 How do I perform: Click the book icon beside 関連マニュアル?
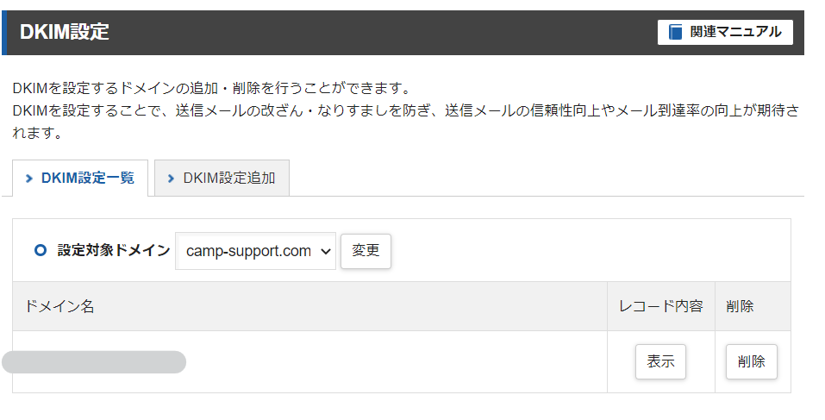[676, 32]
